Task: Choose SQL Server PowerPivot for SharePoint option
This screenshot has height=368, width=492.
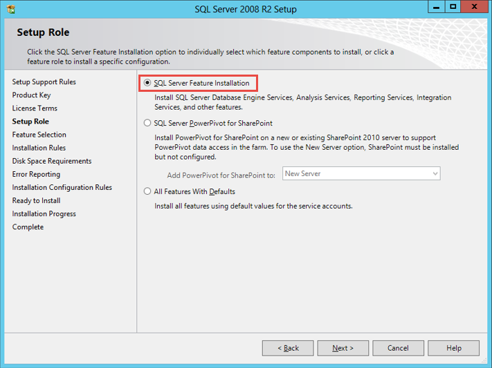Action: click(x=147, y=123)
